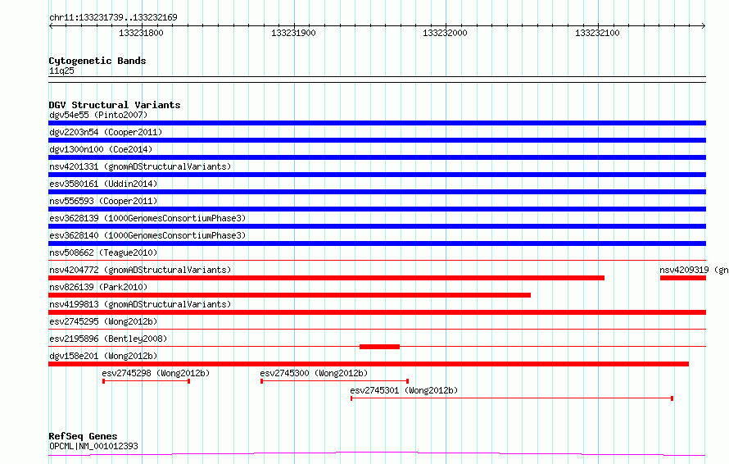Click the 133231800 ruler position label
The image size is (729, 464).
pos(141,33)
